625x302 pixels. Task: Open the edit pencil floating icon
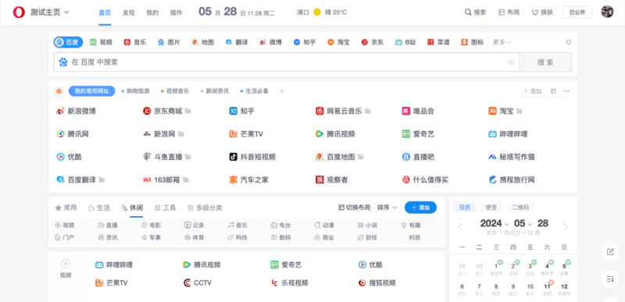[610, 251]
